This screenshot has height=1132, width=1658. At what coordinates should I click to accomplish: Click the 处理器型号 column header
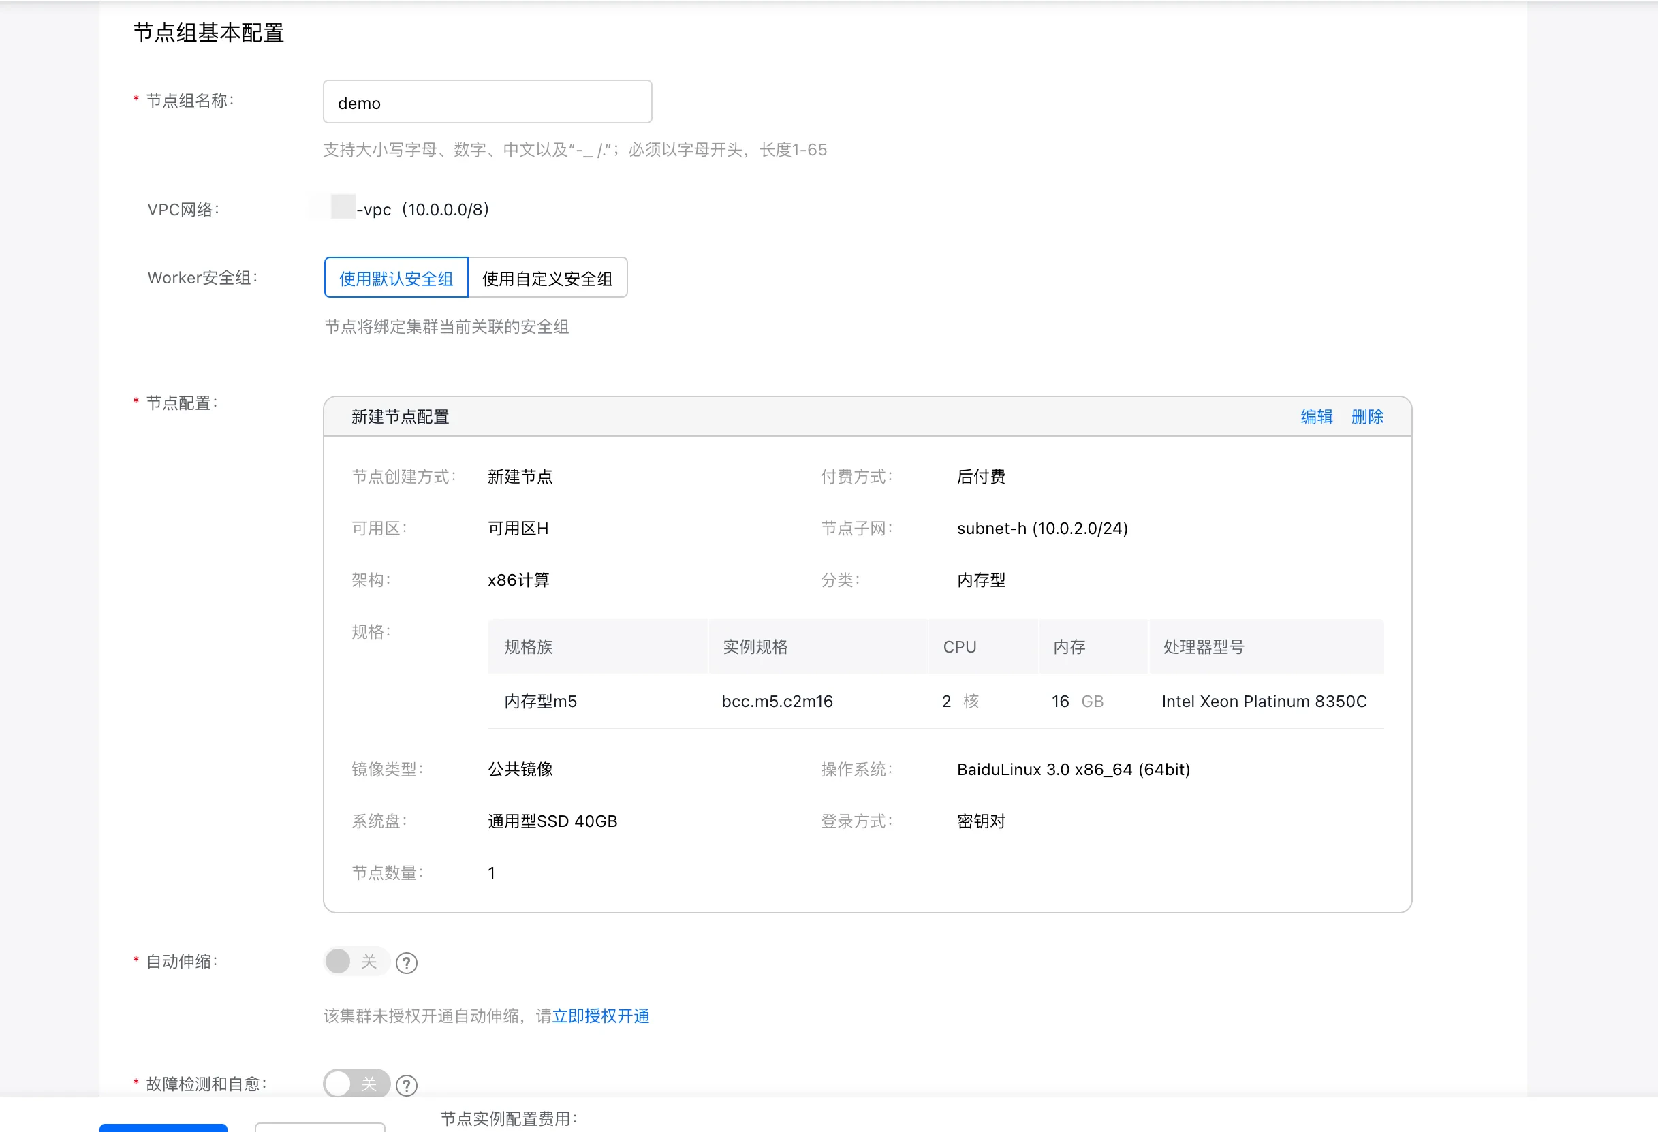[x=1203, y=647]
